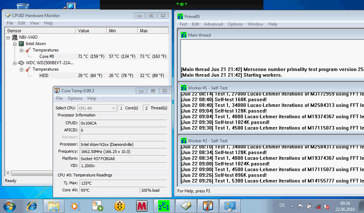Click left arrow of Hardware Monitor horizontal scrollbar
The height and width of the screenshot is (213, 364).
pos(8,173)
